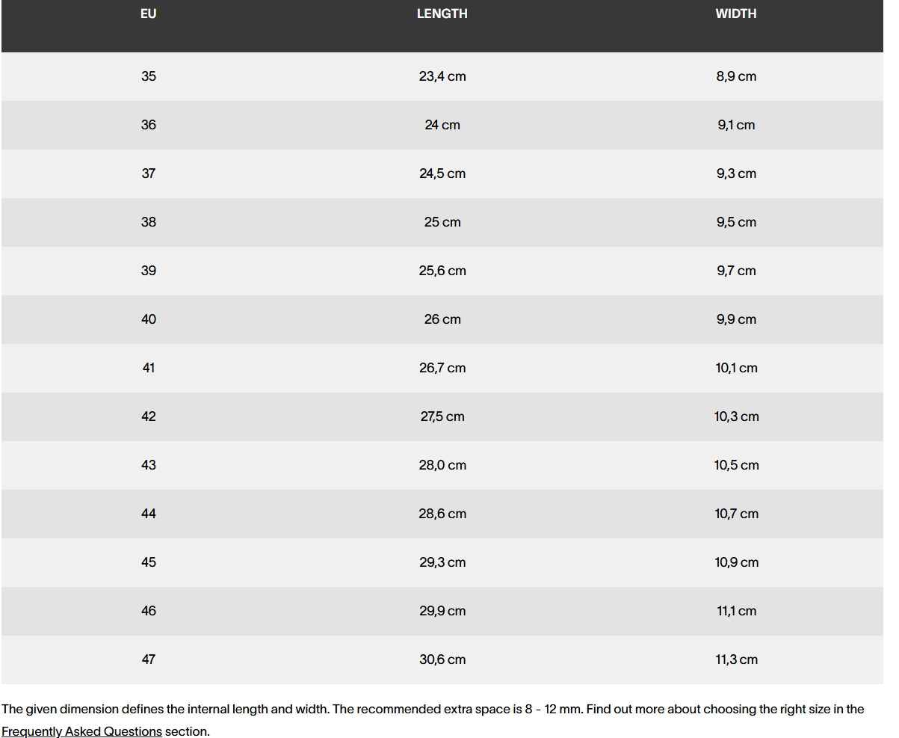Select the 11,1 cm width cell

coord(736,611)
